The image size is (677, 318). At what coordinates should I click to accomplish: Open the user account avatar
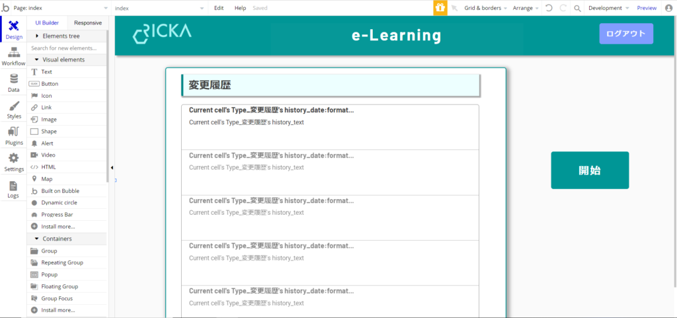(x=669, y=8)
